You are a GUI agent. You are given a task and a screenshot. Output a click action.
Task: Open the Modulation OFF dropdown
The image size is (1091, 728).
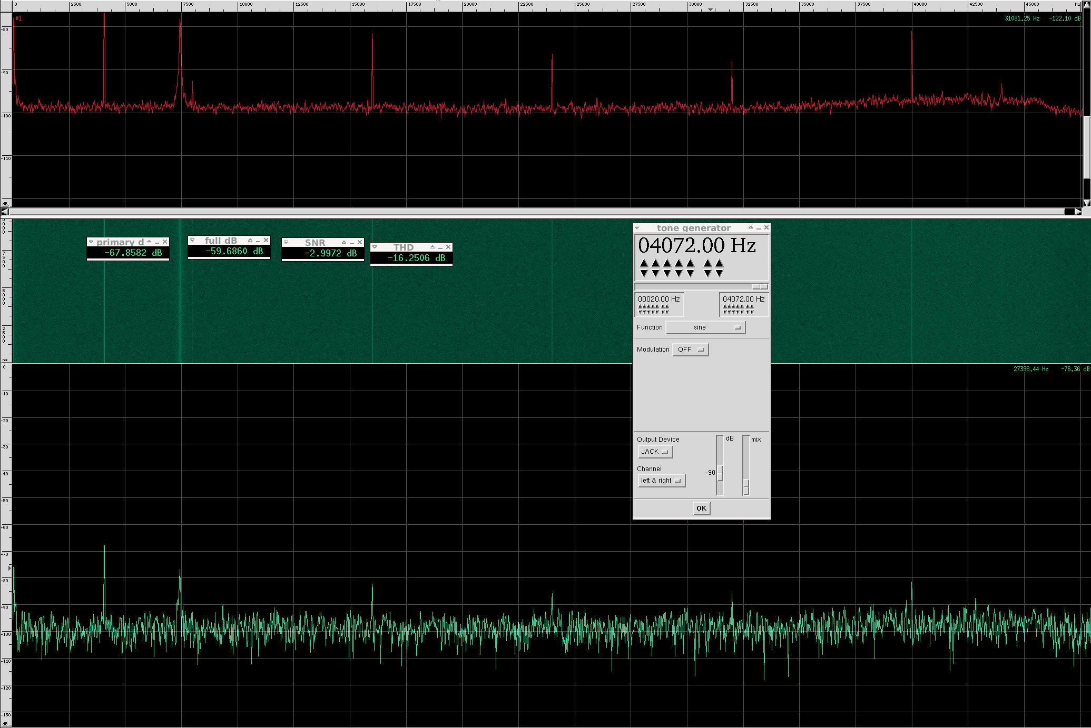(x=691, y=350)
